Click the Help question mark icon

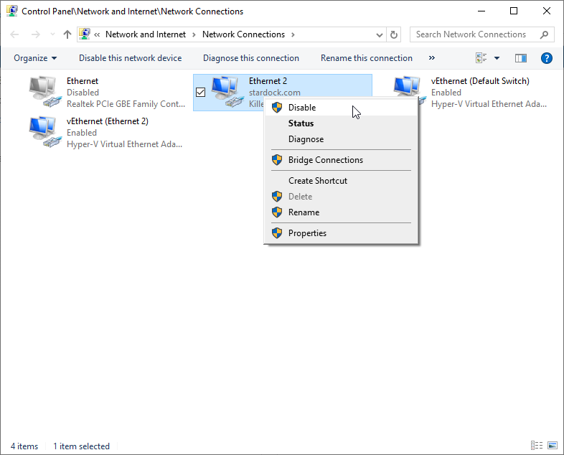(x=546, y=58)
